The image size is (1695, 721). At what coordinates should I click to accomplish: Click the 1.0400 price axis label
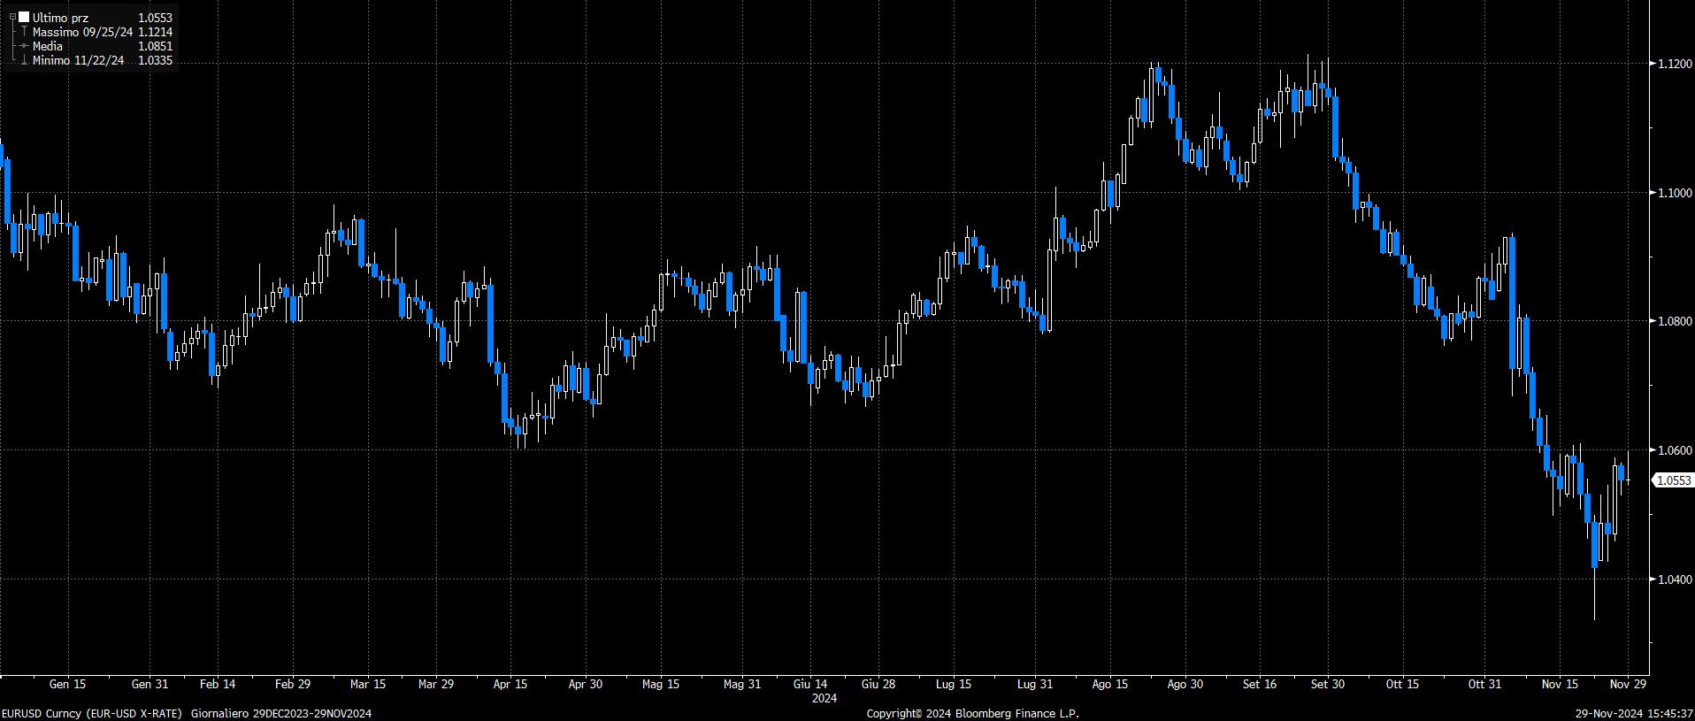click(x=1673, y=579)
